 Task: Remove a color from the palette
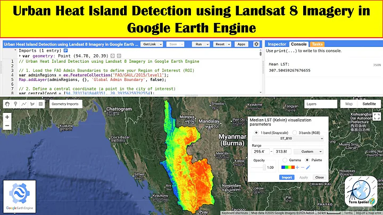(x=303, y=167)
